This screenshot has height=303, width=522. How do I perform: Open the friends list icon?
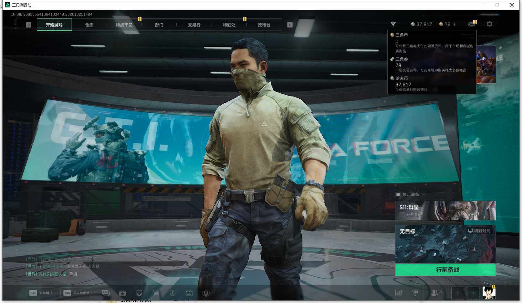(x=434, y=293)
